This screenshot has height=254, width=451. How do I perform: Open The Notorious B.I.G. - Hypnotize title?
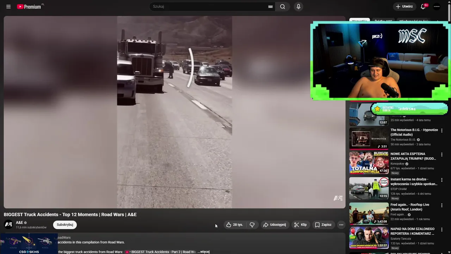[414, 132]
